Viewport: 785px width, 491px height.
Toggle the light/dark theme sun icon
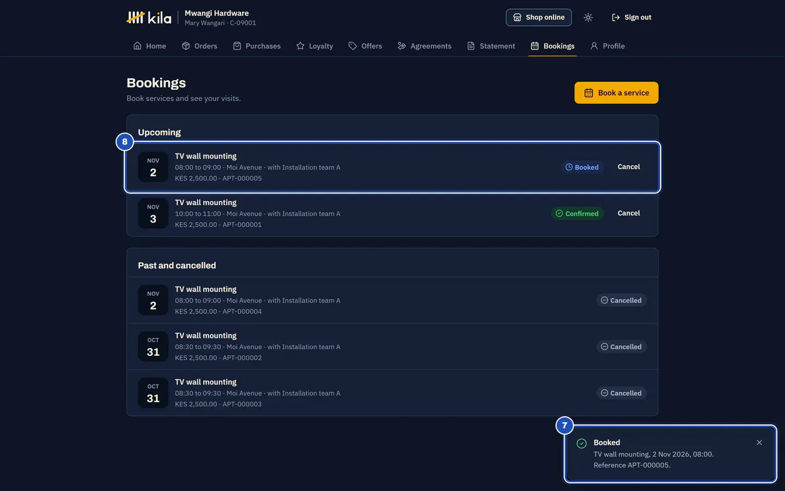pyautogui.click(x=588, y=17)
